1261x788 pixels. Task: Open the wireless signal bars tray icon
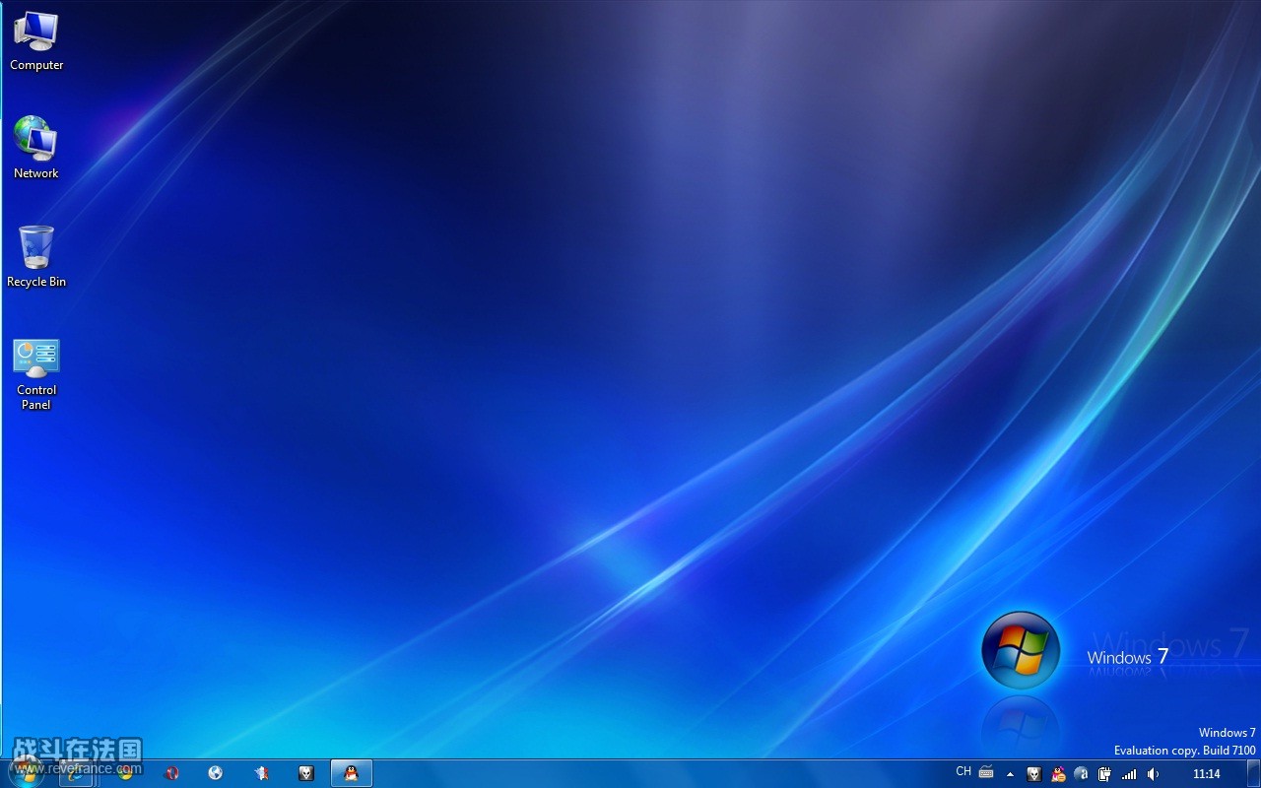pyautogui.click(x=1129, y=774)
